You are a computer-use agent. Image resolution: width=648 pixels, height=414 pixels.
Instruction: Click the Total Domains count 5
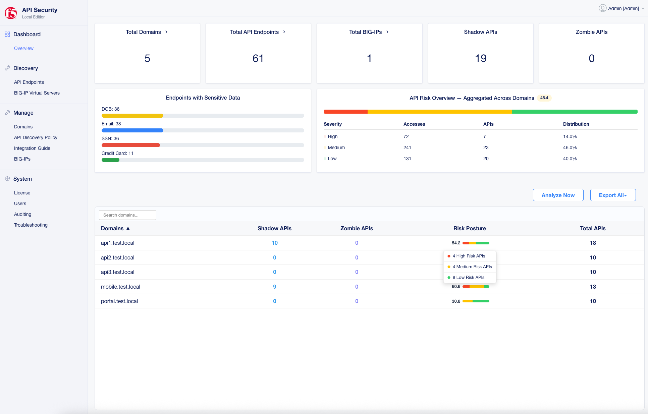click(x=147, y=59)
